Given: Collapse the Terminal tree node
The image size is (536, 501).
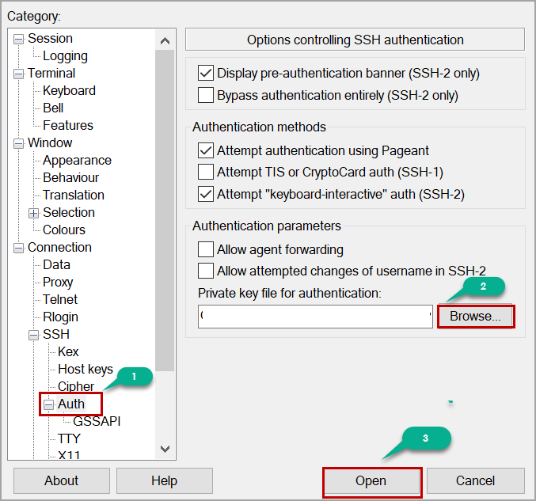Looking at the screenshot, I should [x=19, y=74].
